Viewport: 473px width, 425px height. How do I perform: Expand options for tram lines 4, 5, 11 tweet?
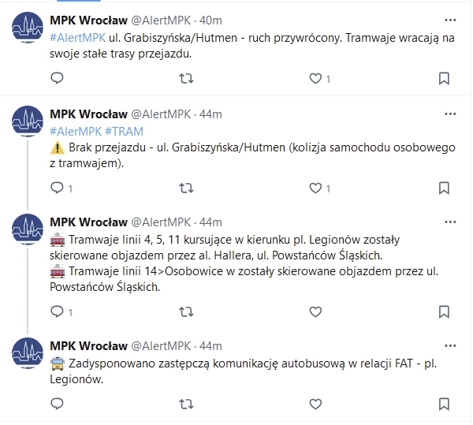[450, 222]
